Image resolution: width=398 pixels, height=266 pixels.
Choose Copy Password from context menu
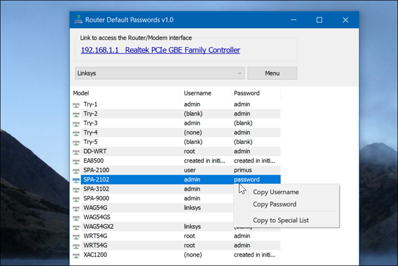(274, 204)
